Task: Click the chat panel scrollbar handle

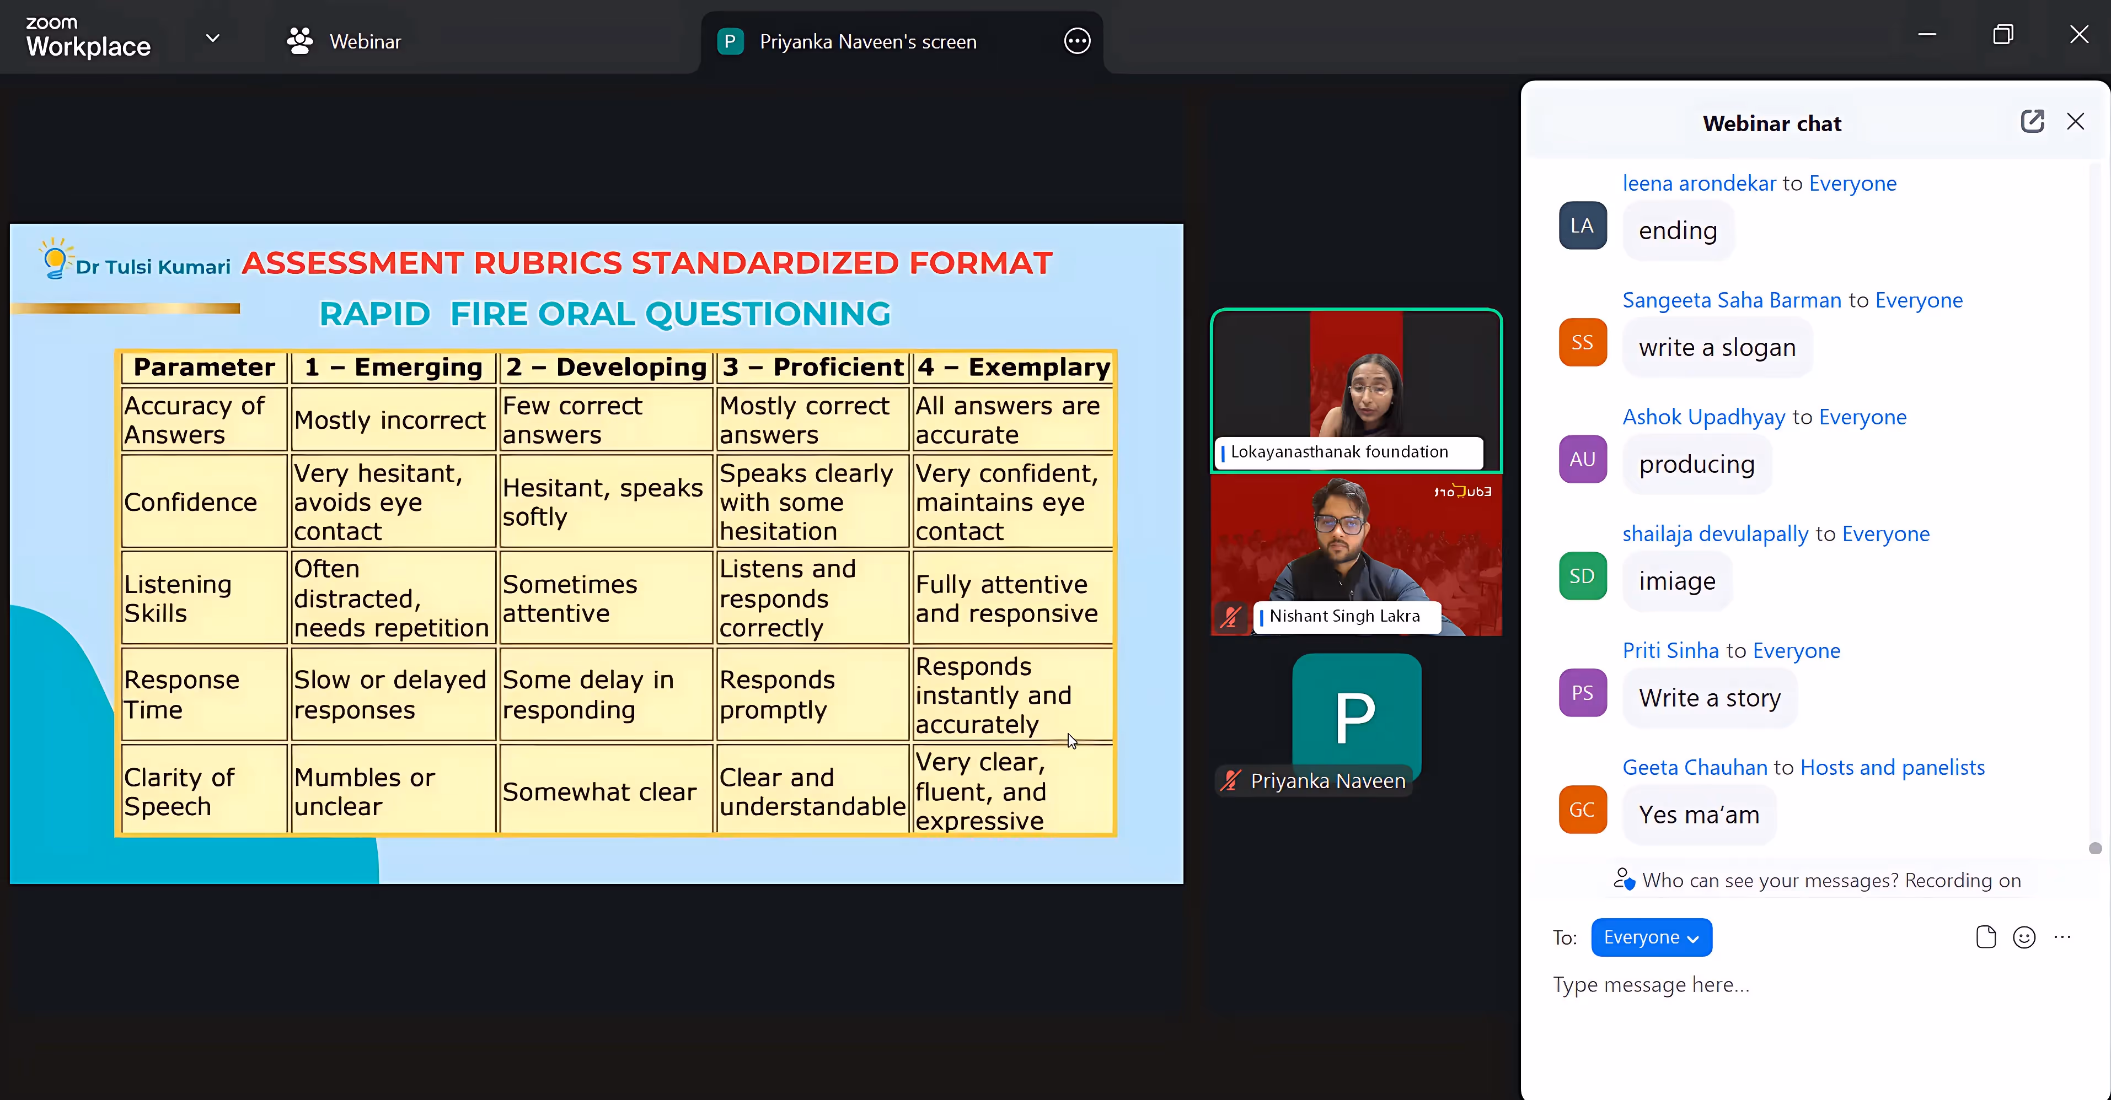Action: click(x=2094, y=848)
